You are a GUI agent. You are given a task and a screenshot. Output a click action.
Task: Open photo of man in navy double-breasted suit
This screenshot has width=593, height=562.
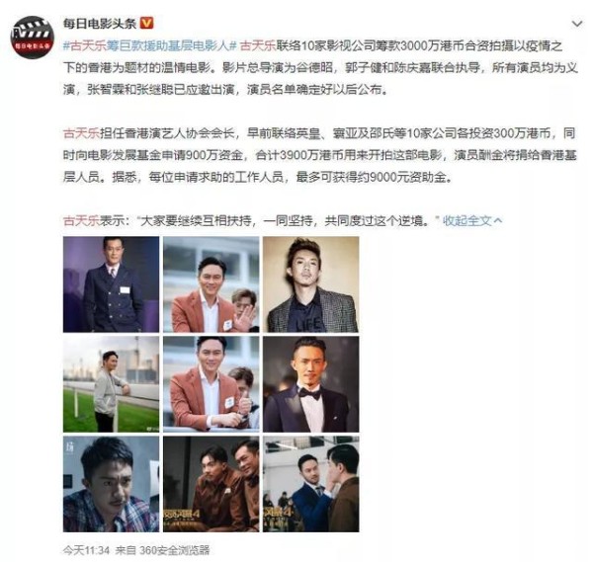[111, 284]
